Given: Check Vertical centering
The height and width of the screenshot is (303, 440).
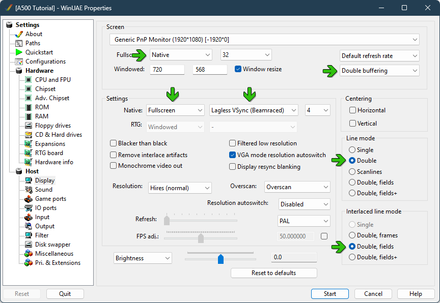Looking at the screenshot, I should pos(353,124).
